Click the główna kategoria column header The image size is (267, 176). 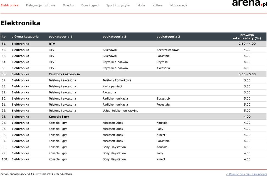coord(25,37)
